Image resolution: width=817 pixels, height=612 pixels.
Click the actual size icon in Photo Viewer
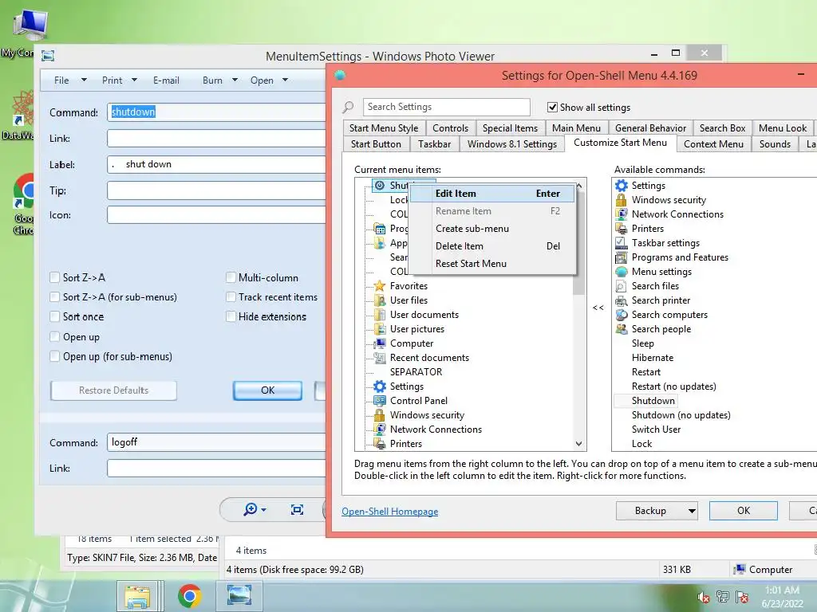[x=297, y=509]
